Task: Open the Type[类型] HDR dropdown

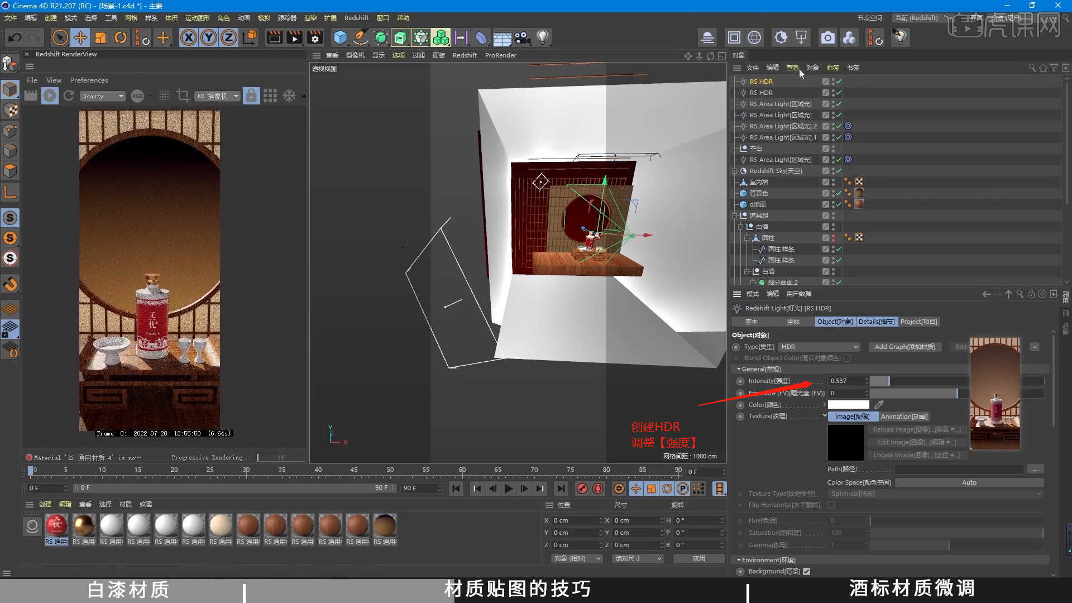Action: pos(818,347)
